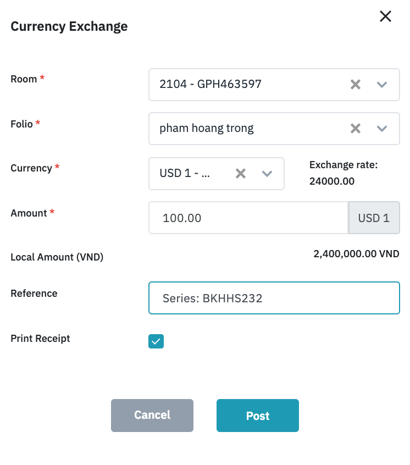Click the Folio combo box text
Image resolution: width=410 pixels, height=465 pixels.
tap(207, 129)
